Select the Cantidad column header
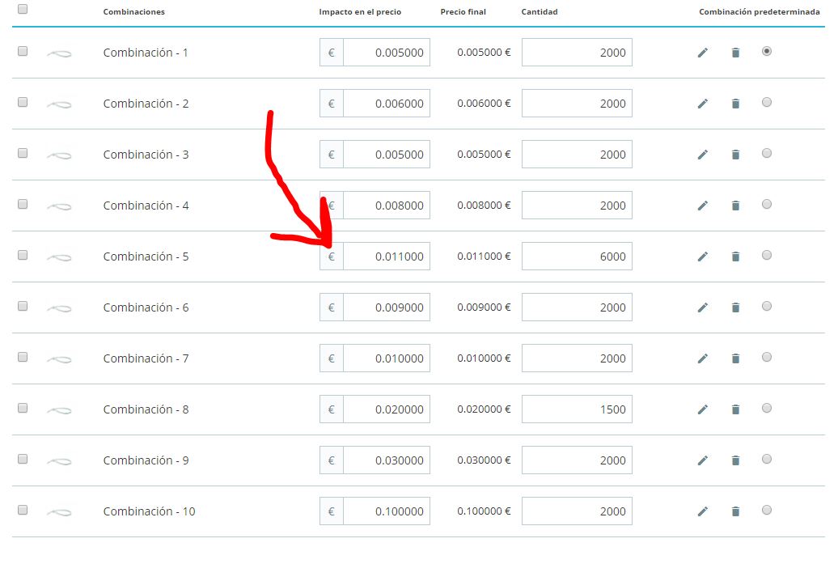 click(540, 12)
